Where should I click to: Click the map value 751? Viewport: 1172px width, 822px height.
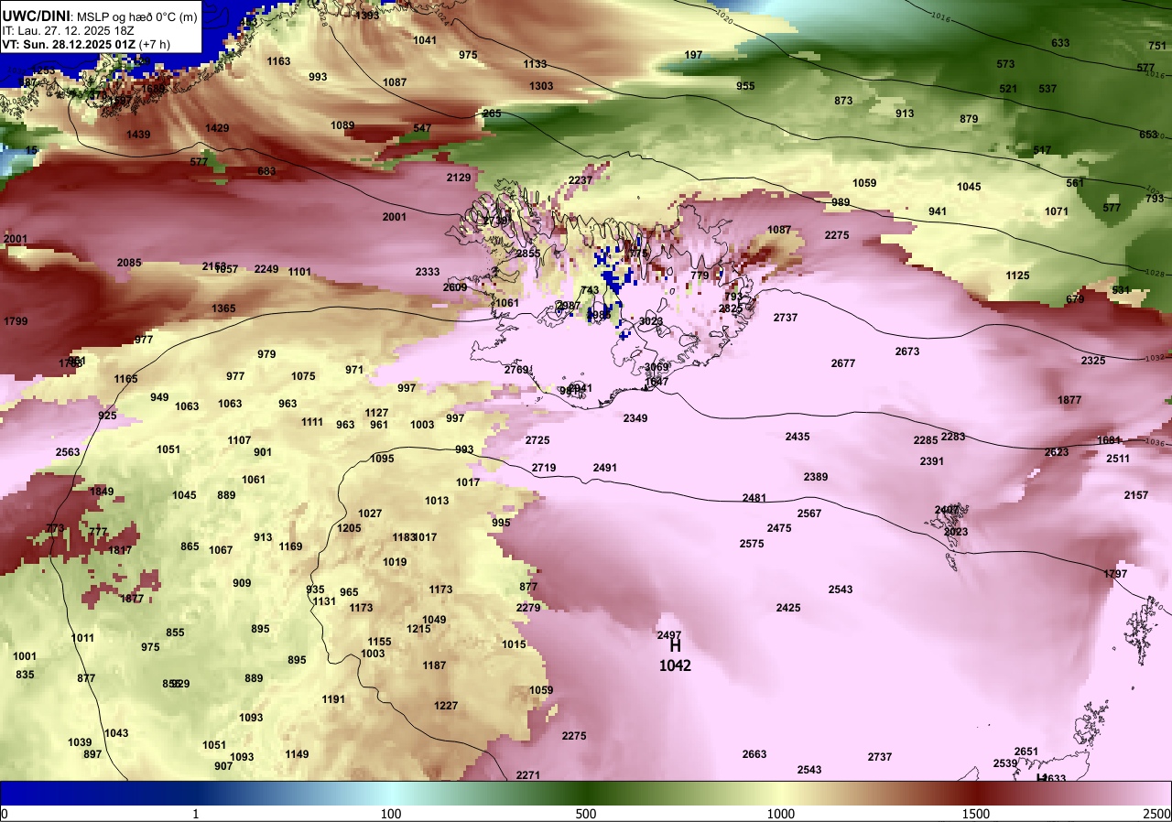(1157, 46)
